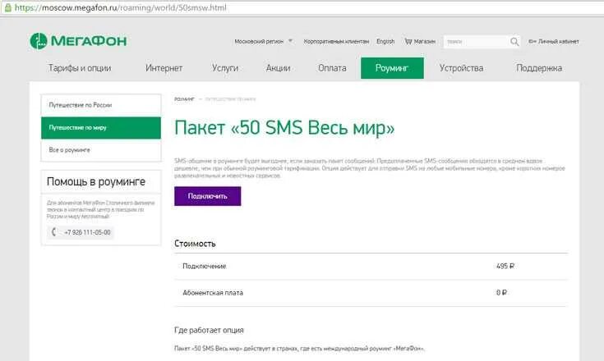This screenshot has width=604, height=361.
Task: Switch site to English
Action: (385, 41)
